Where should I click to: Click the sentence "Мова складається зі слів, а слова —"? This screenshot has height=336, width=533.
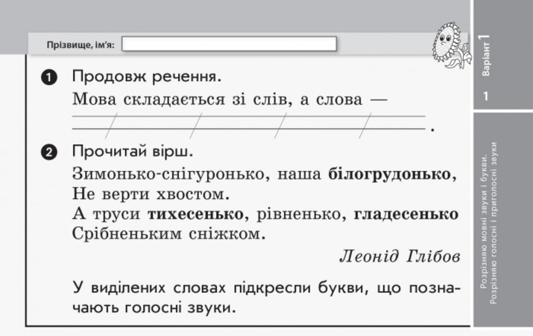pos(230,100)
